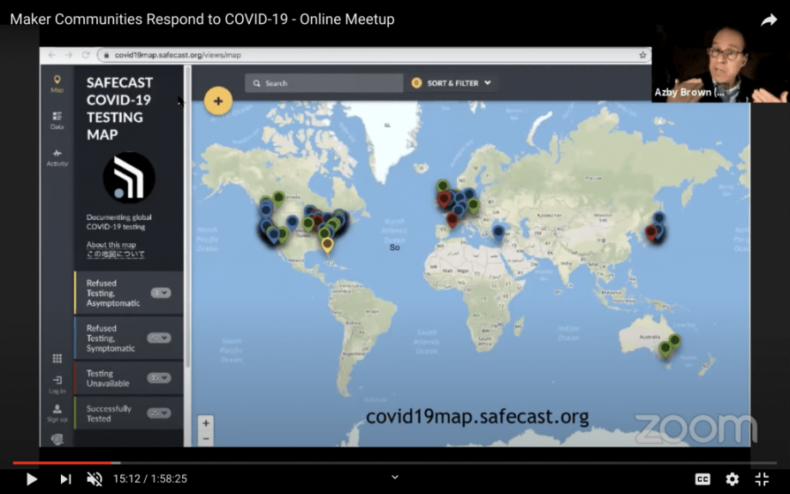
Task: Open video settings gear
Action: coord(732,479)
